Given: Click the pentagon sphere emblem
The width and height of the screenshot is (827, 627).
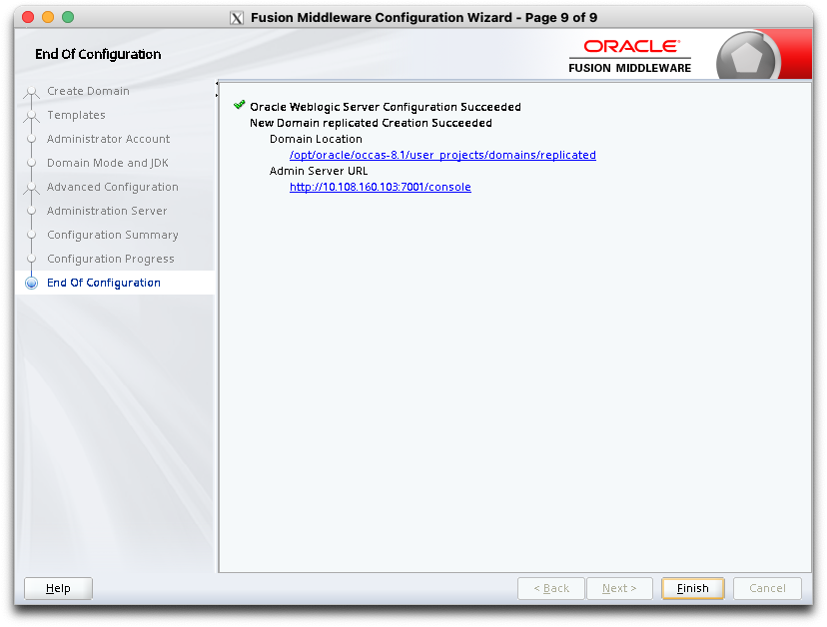Looking at the screenshot, I should [746, 57].
